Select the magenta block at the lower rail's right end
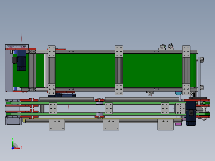The height and width of the screenshot is (161, 215). 178,125
